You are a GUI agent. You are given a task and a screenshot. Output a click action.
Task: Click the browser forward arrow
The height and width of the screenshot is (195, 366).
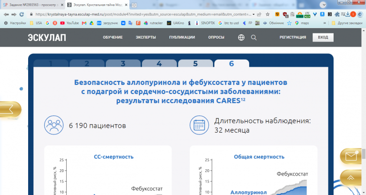point(14,14)
